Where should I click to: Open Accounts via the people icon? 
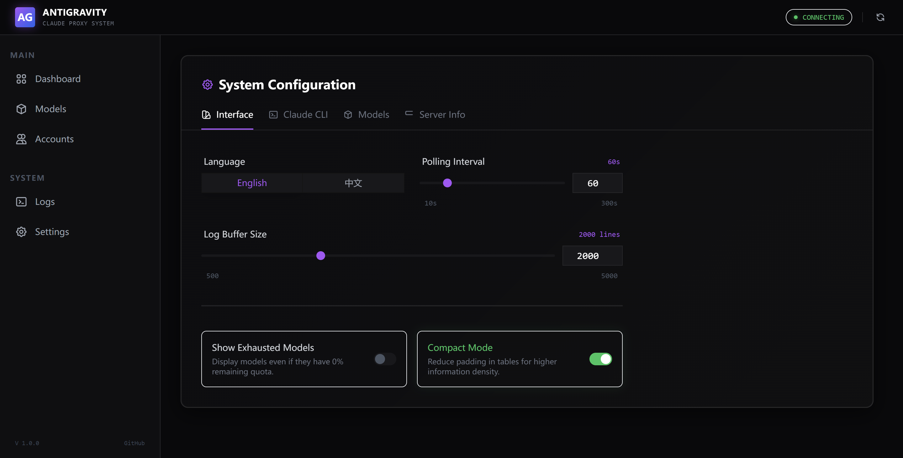21,139
